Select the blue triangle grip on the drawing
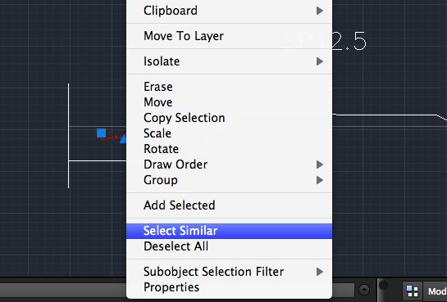 click(x=123, y=139)
